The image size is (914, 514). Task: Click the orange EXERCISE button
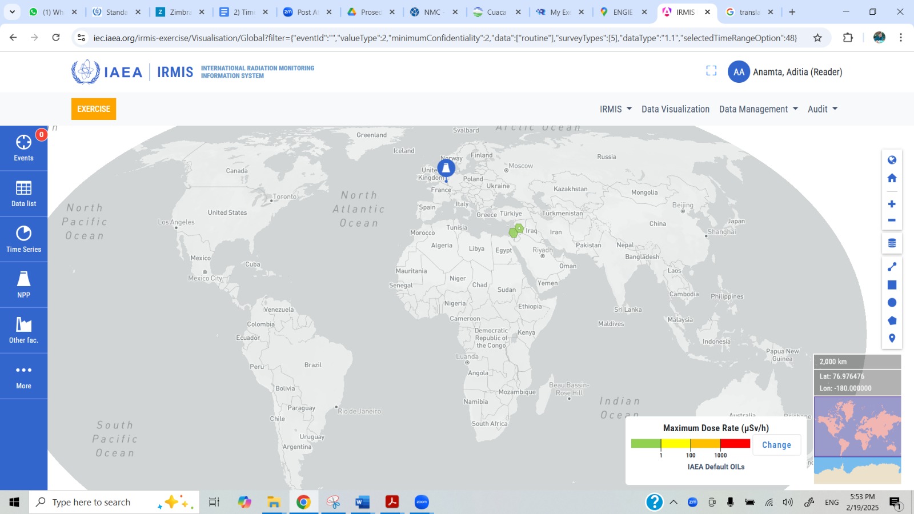(x=94, y=109)
